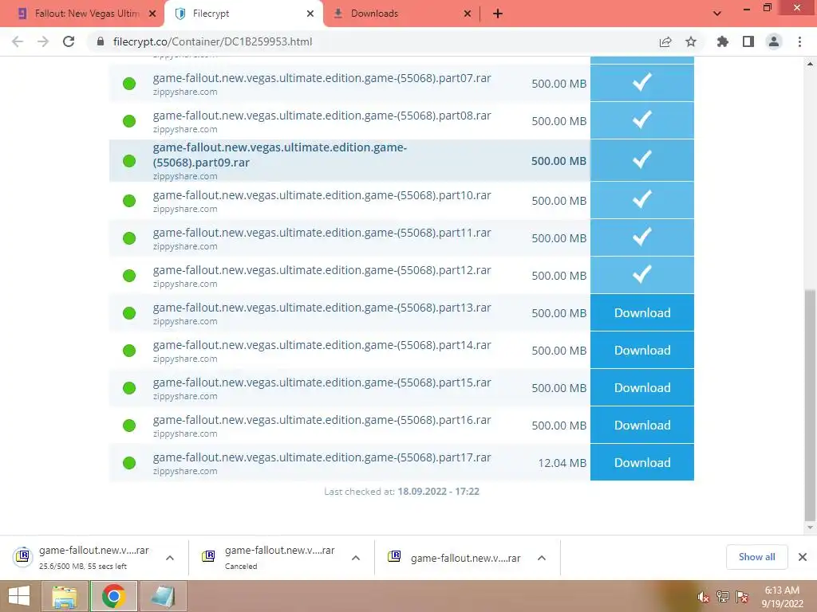
Task: Click the part17.rar file name
Action: point(322,457)
